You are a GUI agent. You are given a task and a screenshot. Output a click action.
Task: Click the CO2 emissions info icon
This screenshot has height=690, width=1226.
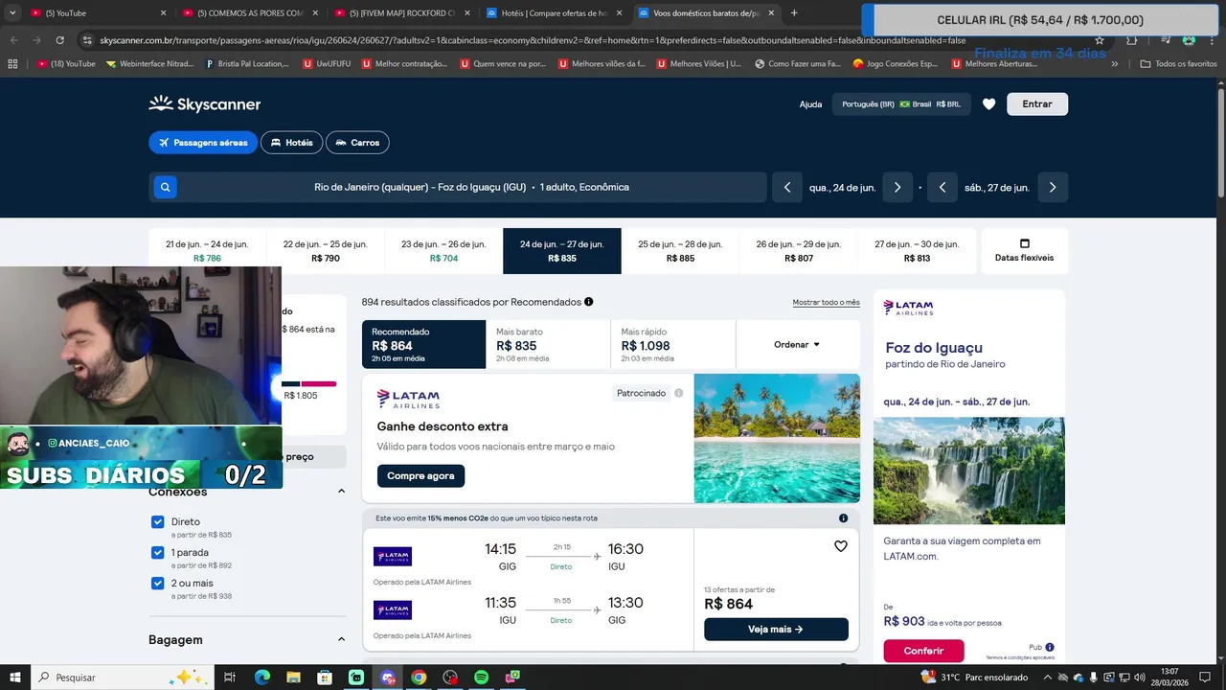point(844,518)
